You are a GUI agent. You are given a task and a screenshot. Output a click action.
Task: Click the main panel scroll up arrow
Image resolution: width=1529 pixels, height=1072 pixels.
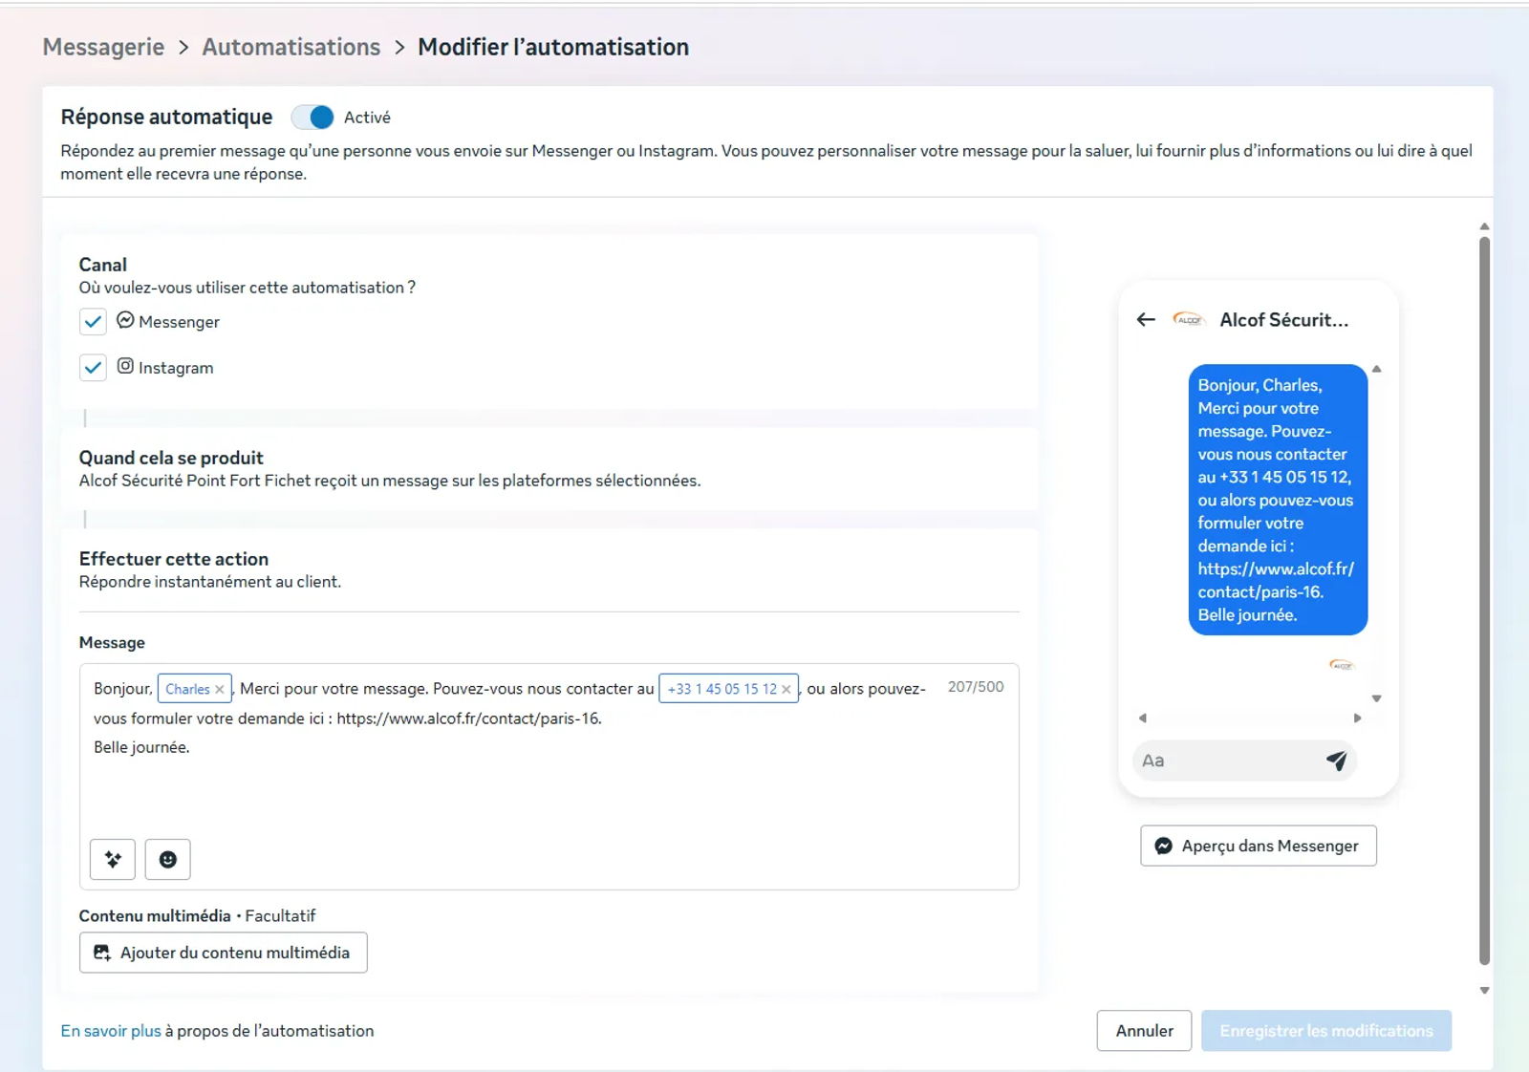tap(1484, 226)
